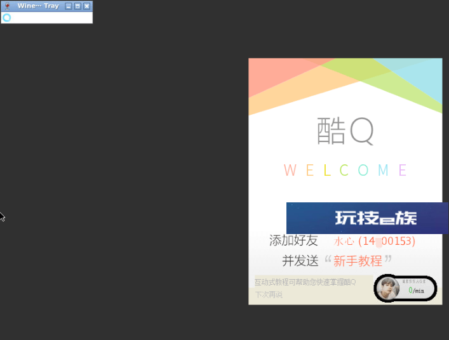This screenshot has height=340, width=449.
Task: Click the 新手教程 link
Action: click(x=358, y=261)
